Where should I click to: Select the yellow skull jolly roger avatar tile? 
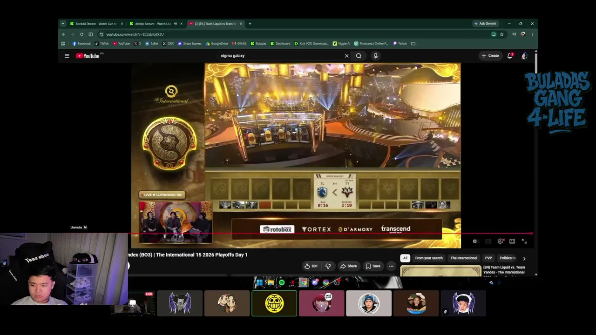[x=274, y=303]
